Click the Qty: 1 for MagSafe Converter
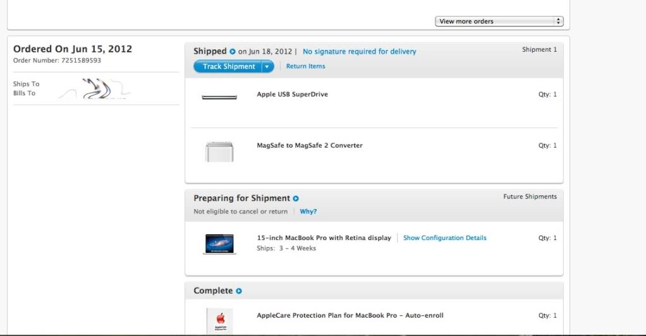Image resolution: width=646 pixels, height=336 pixels. (547, 145)
